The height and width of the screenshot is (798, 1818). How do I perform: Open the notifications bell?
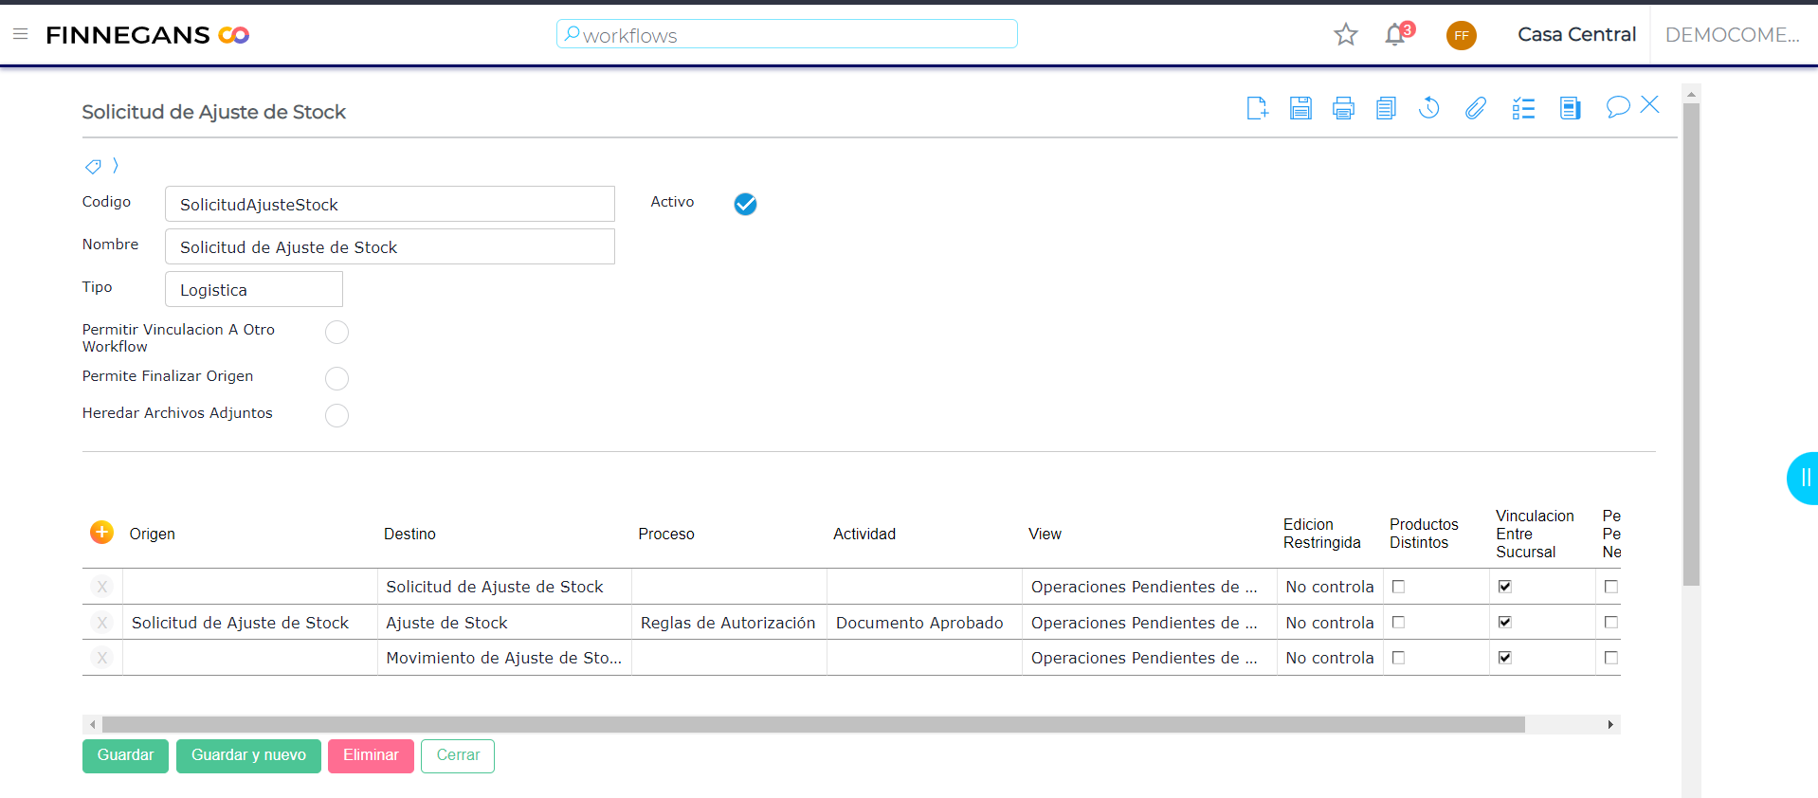pyautogui.click(x=1394, y=35)
